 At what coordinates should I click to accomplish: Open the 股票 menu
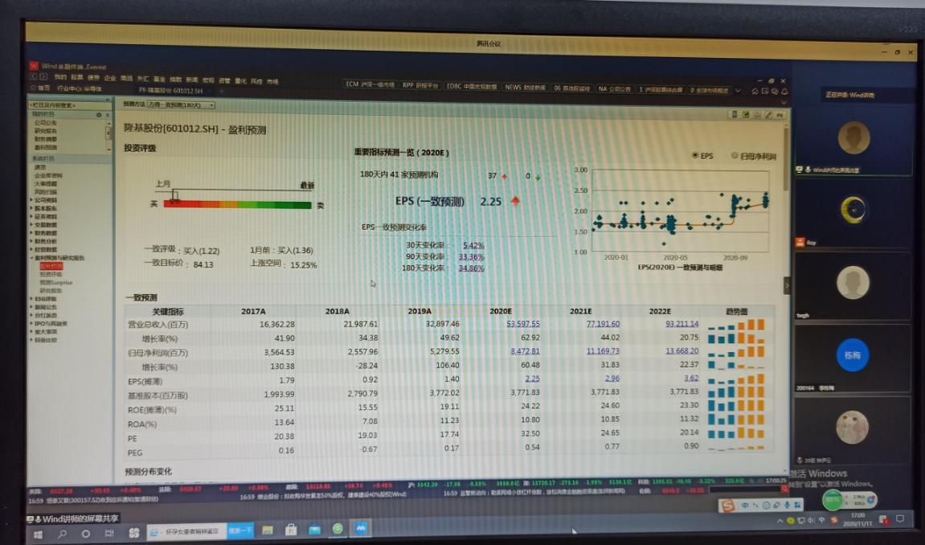77,77
